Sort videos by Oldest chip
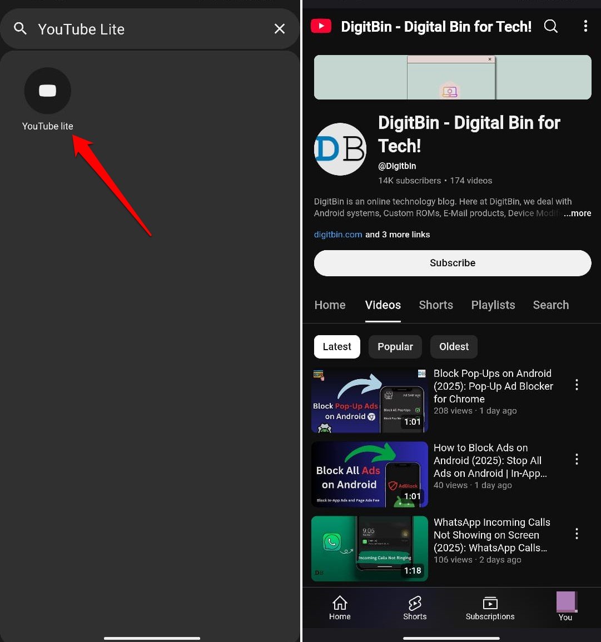This screenshot has width=601, height=642. 454,347
